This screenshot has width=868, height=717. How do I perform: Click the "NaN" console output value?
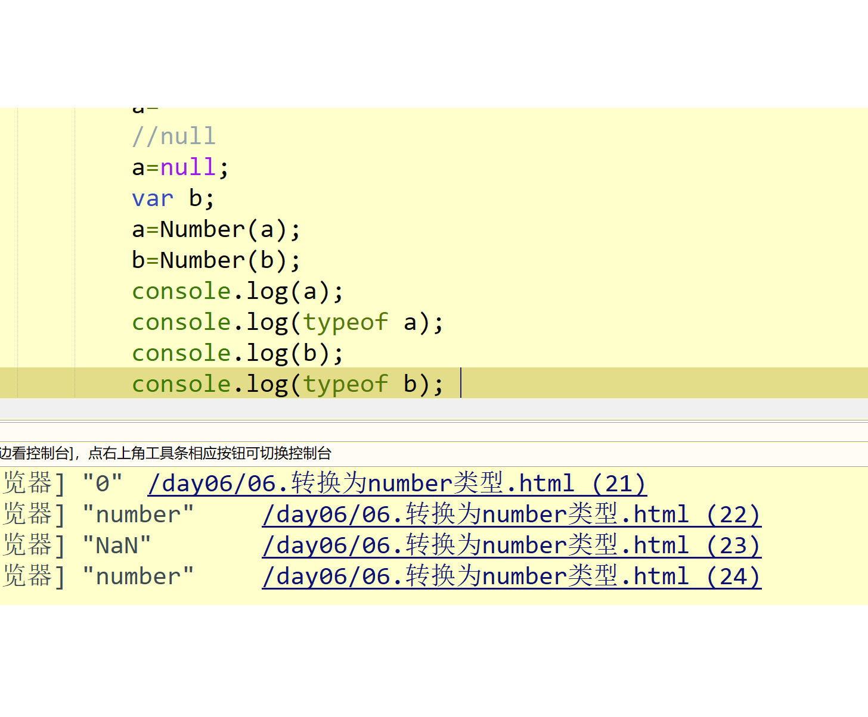(x=117, y=545)
